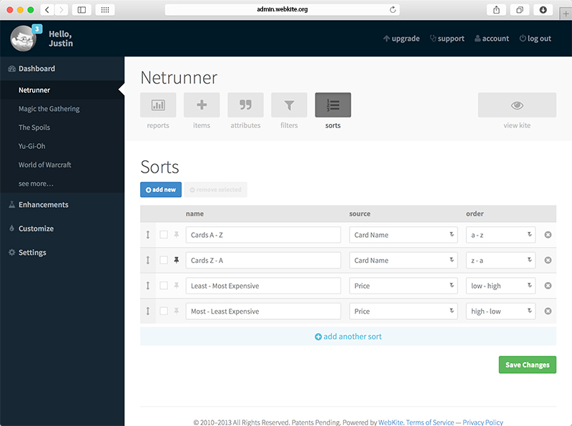Go to Enhancements section in sidebar
The width and height of the screenshot is (572, 426).
[x=43, y=205]
